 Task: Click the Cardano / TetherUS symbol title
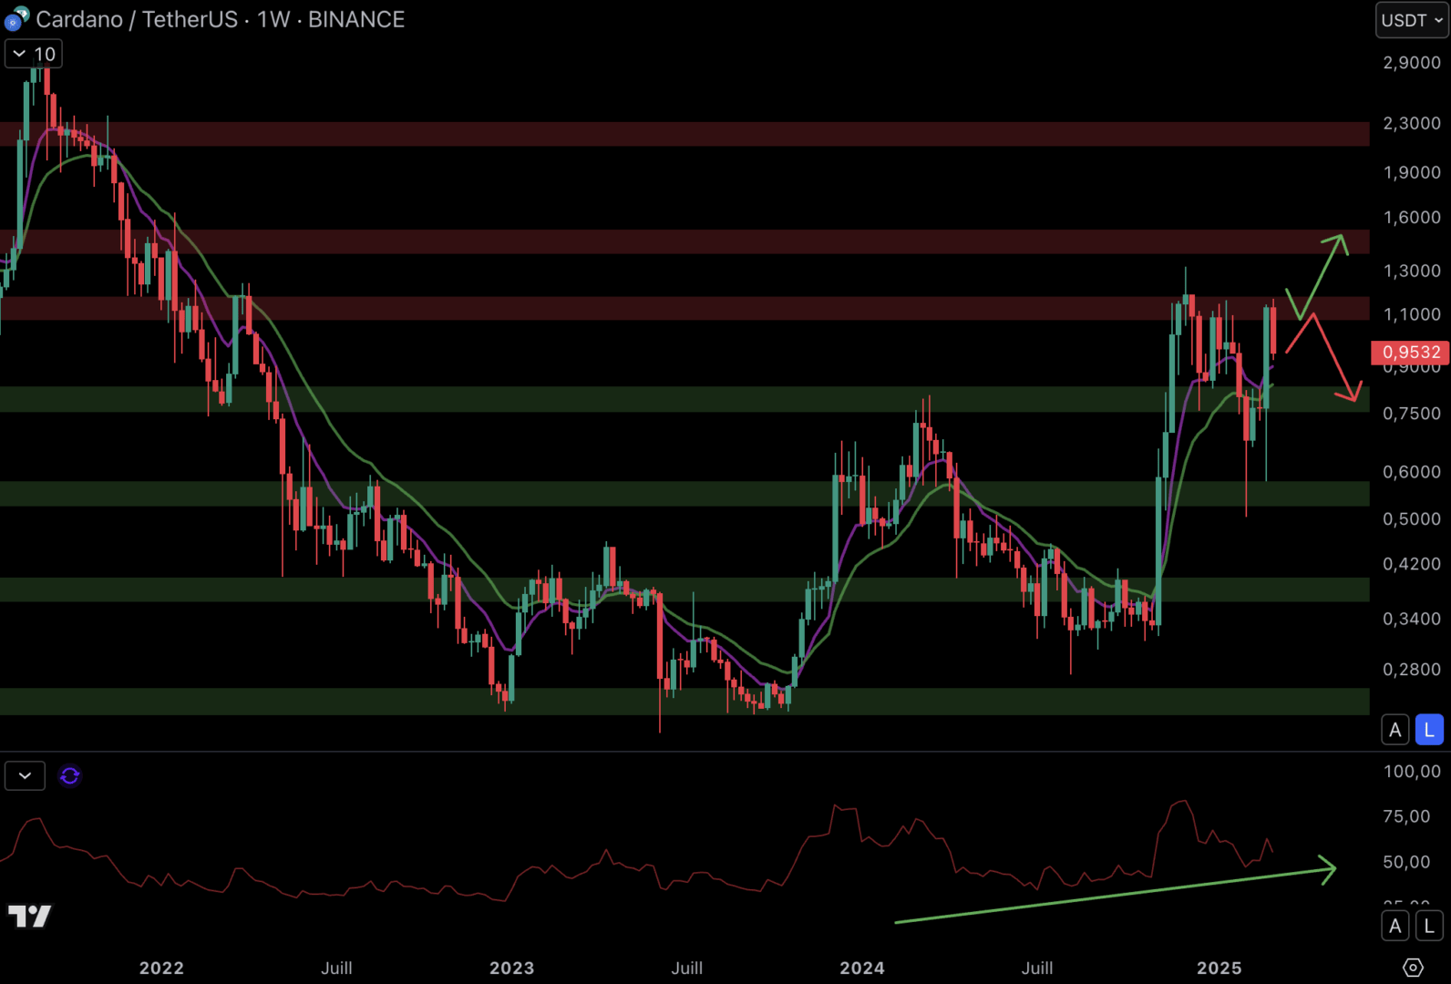(137, 19)
